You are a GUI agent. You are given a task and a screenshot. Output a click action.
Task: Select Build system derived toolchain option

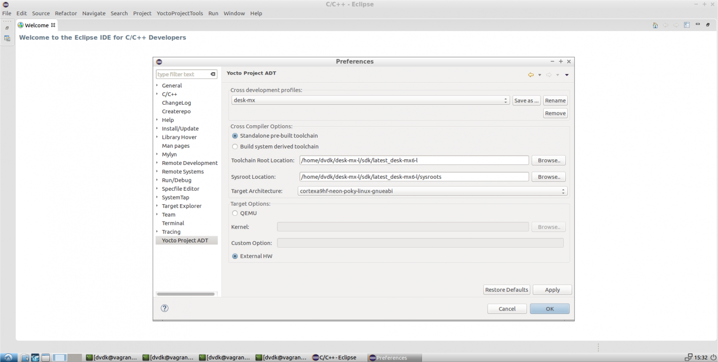tap(235, 147)
